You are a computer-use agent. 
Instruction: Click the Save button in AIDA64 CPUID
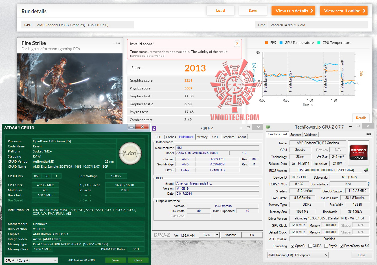point(115,260)
